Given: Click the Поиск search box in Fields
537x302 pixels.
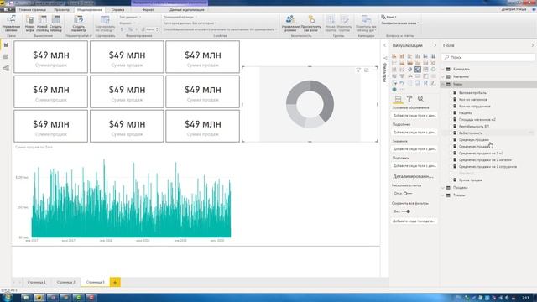Looking at the screenshot, I should 488,57.
